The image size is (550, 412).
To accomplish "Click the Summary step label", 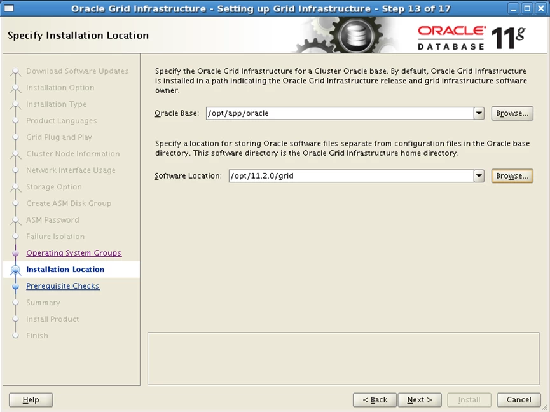I will [x=43, y=302].
